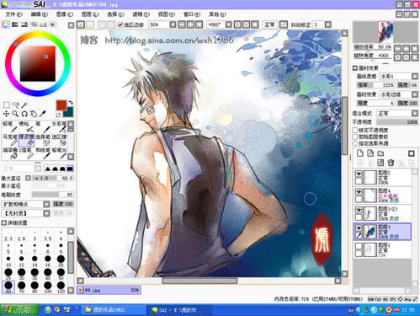This screenshot has height=316, width=420.
Task: Select the magic wand tool
Action: pos(24,105)
